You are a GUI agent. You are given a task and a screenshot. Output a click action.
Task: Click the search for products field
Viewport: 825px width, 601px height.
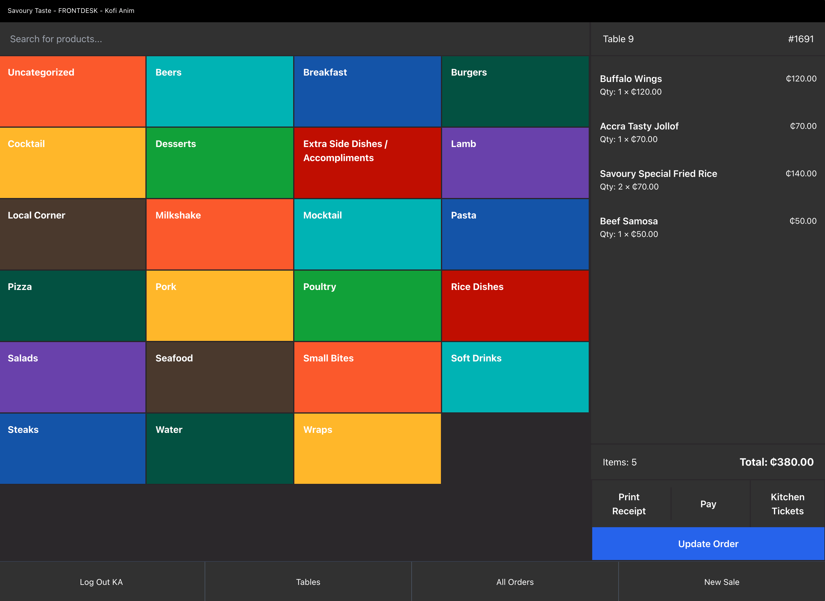click(291, 39)
